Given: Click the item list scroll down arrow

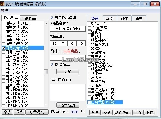Looking at the screenshot, I should 46,105.
